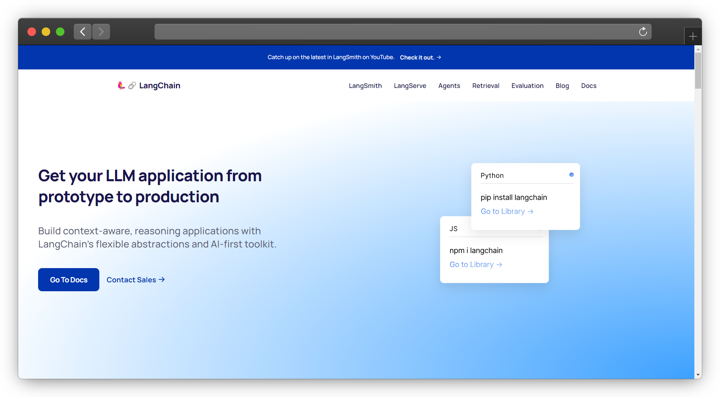This screenshot has width=720, height=397.
Task: Select Agents in the navigation
Action: [449, 86]
